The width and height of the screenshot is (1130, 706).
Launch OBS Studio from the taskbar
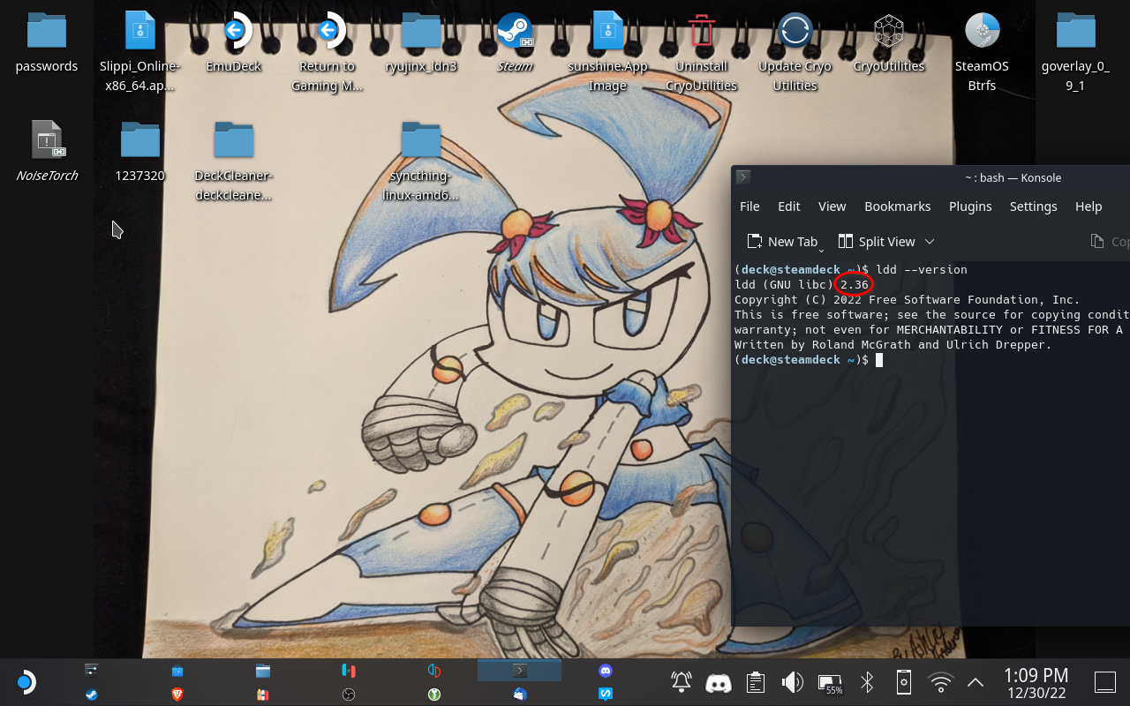348,695
